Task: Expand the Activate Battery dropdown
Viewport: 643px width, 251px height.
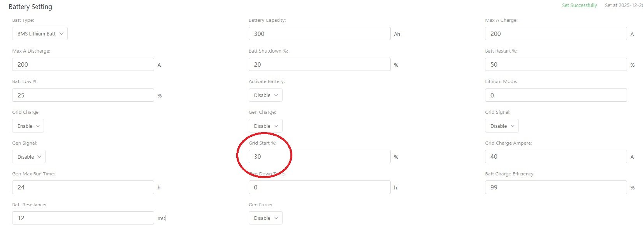Action: (x=265, y=95)
